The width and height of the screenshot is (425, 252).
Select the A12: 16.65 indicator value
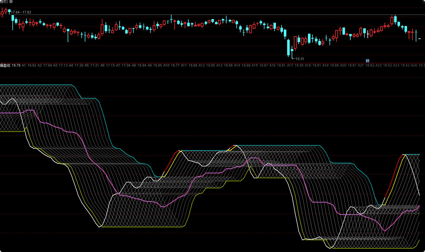pyautogui.click(x=207, y=65)
